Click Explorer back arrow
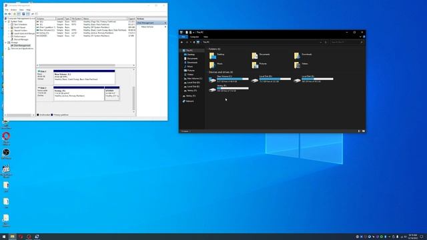 pyautogui.click(x=181, y=42)
